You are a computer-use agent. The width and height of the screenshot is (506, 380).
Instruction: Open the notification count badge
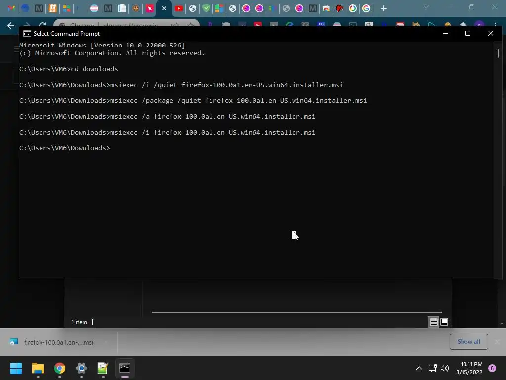point(492,368)
